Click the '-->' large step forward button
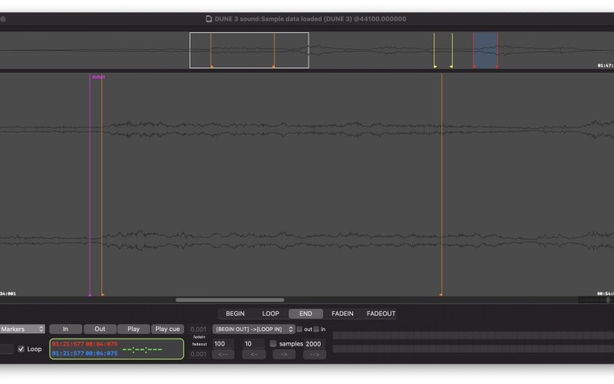 click(315, 354)
